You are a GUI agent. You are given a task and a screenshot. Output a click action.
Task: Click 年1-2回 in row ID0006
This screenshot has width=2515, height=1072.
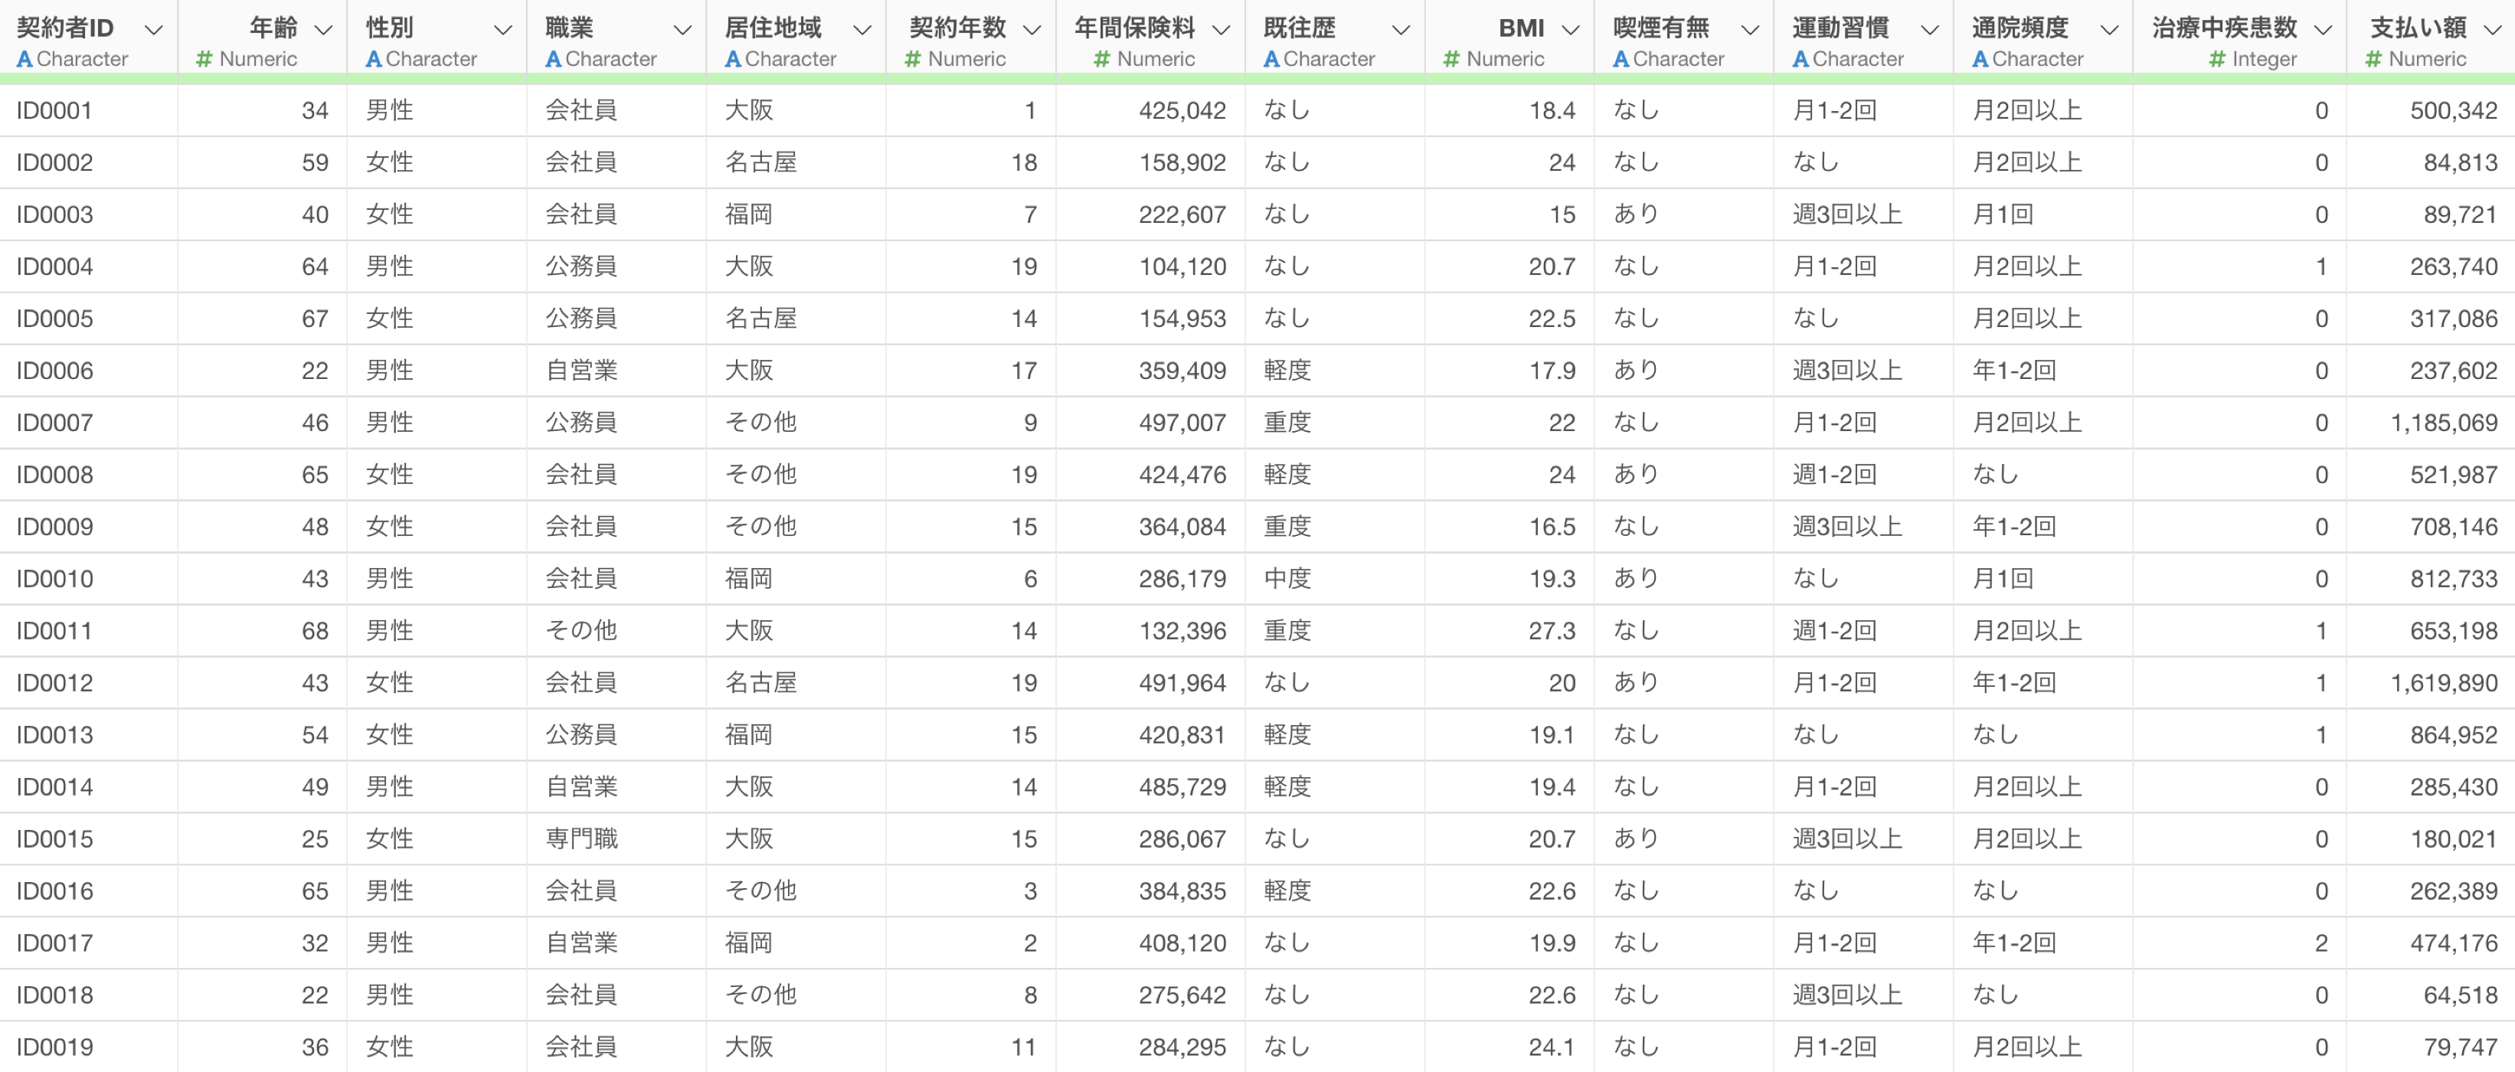(x=2014, y=370)
